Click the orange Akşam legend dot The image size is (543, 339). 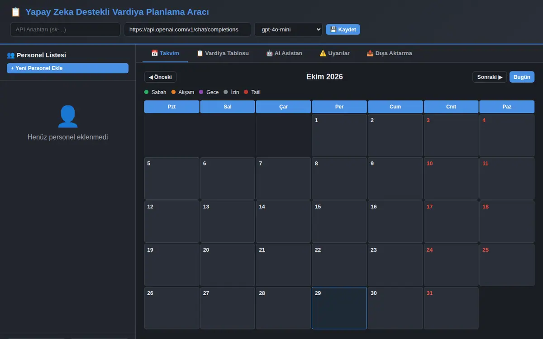pos(173,92)
